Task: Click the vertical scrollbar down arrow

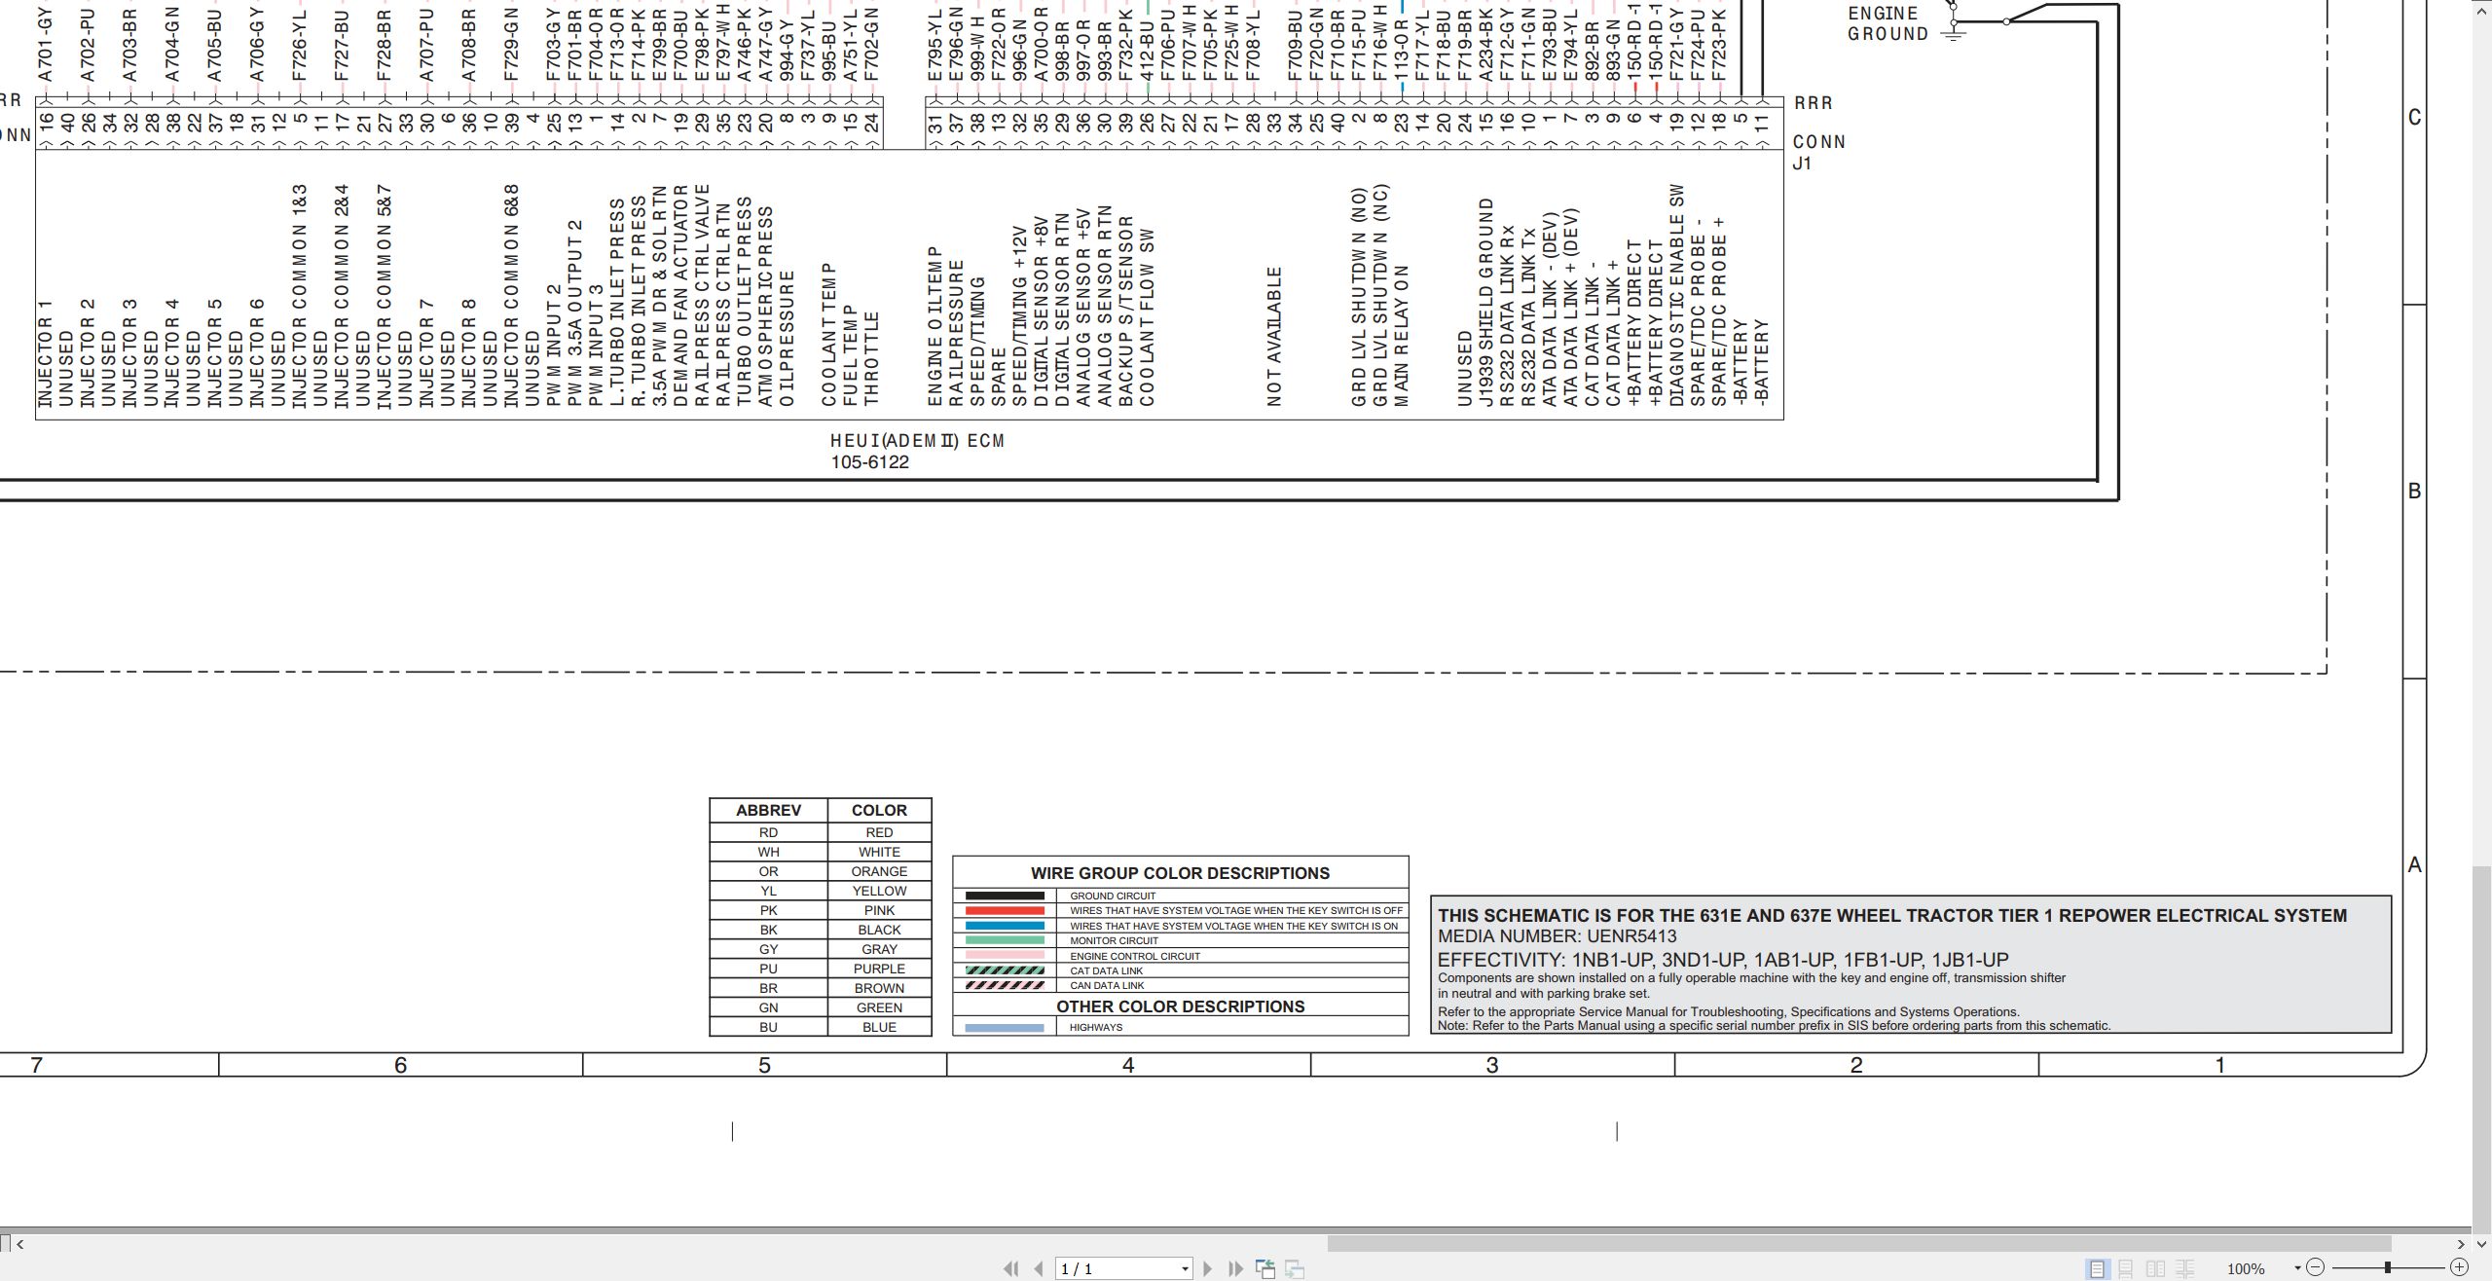Action: [2482, 1243]
